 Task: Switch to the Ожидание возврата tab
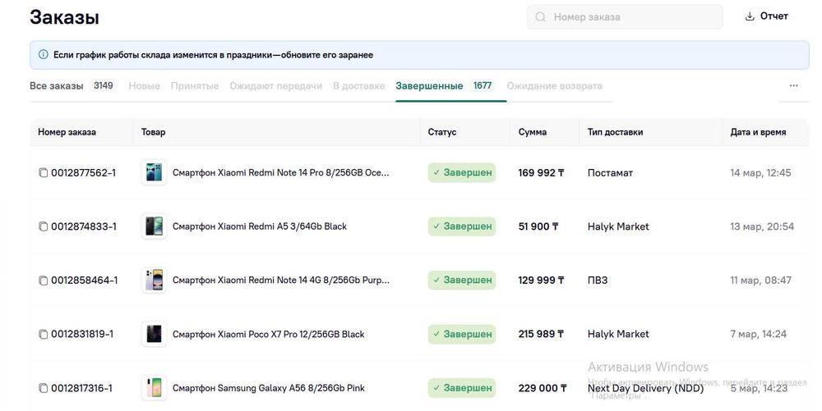click(x=554, y=86)
